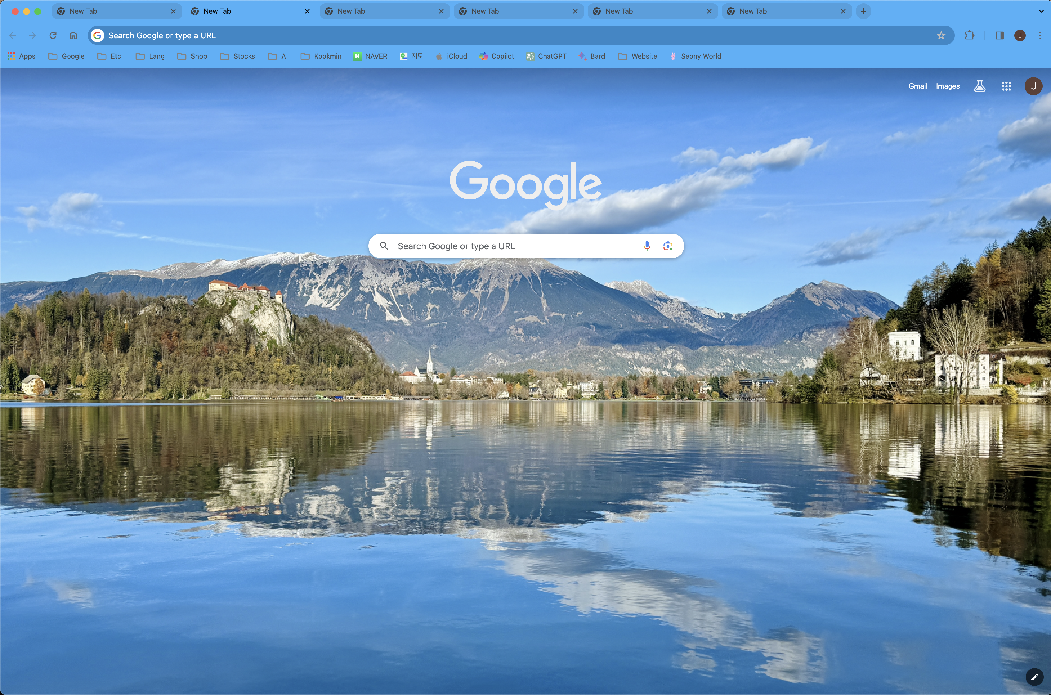Click the reload page icon

53,35
